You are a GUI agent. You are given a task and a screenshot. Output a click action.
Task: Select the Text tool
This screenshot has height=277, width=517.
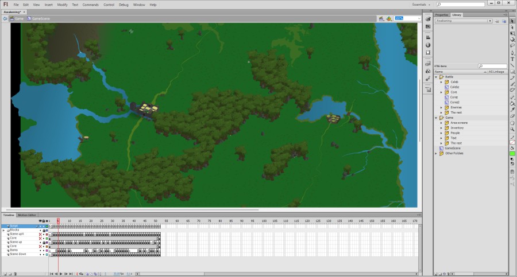[512, 59]
